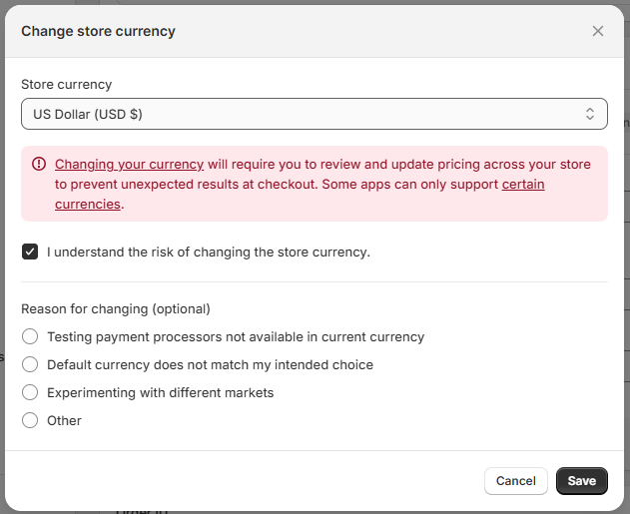
Task: Click the 'Store currency' field label
Action: coord(67,84)
